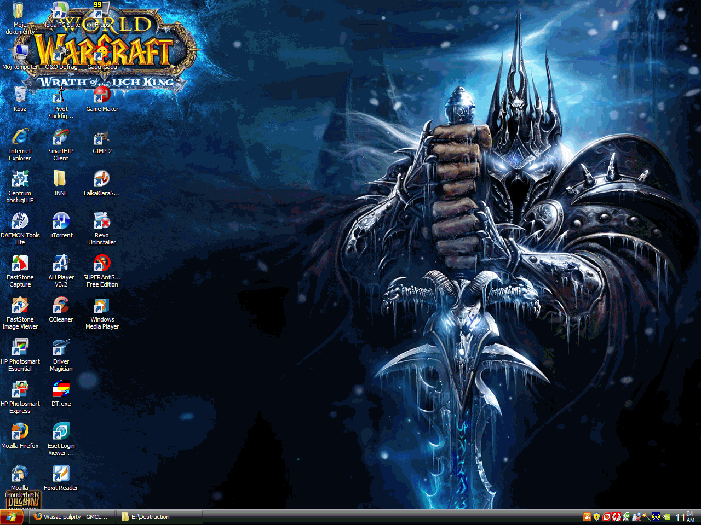
Task: Select the INNE folder on desktop
Action: [x=61, y=179]
